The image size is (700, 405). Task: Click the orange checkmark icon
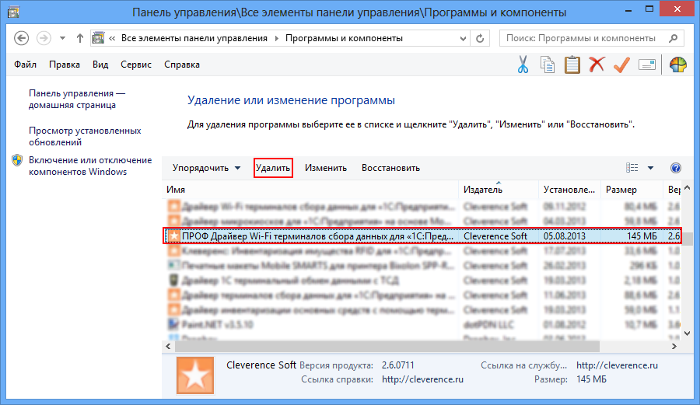[621, 65]
